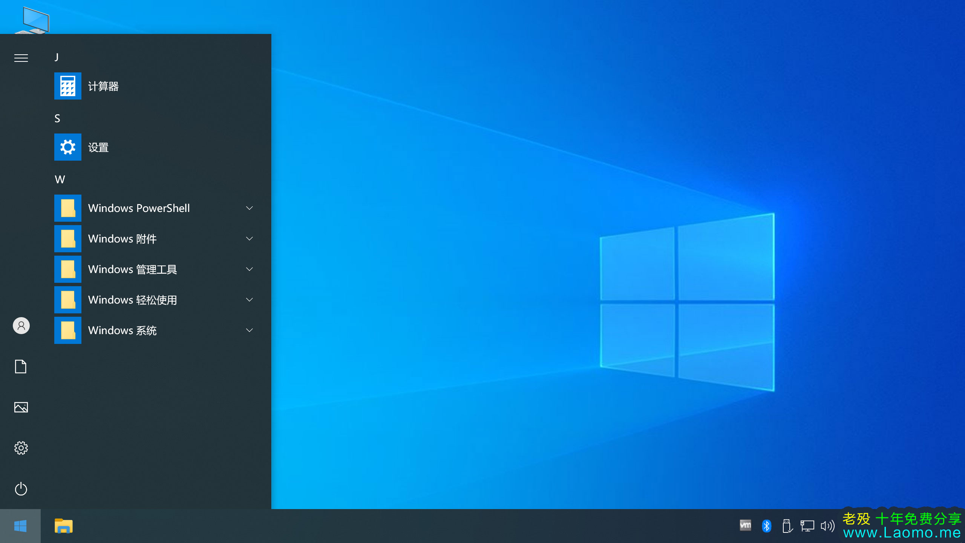Click the Windows PowerShell folder icon
Image resolution: width=965 pixels, height=543 pixels.
pos(68,208)
